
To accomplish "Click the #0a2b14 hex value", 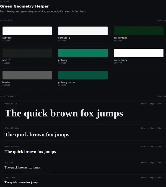I will [x=118, y=41].
